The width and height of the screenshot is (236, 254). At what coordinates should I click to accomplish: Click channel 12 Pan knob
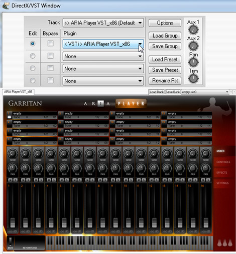(x=154, y=168)
